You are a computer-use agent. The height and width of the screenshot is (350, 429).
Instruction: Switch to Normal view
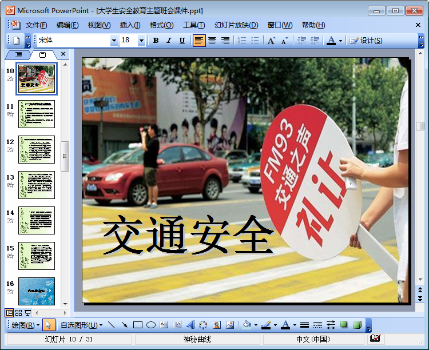pos(9,313)
